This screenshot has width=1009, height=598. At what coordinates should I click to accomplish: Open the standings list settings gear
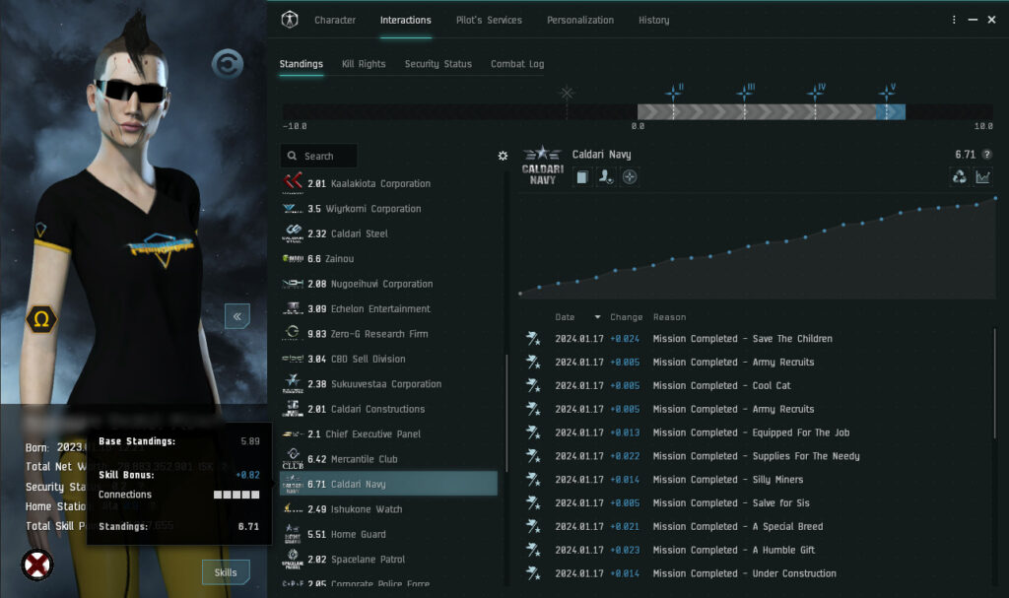[503, 156]
